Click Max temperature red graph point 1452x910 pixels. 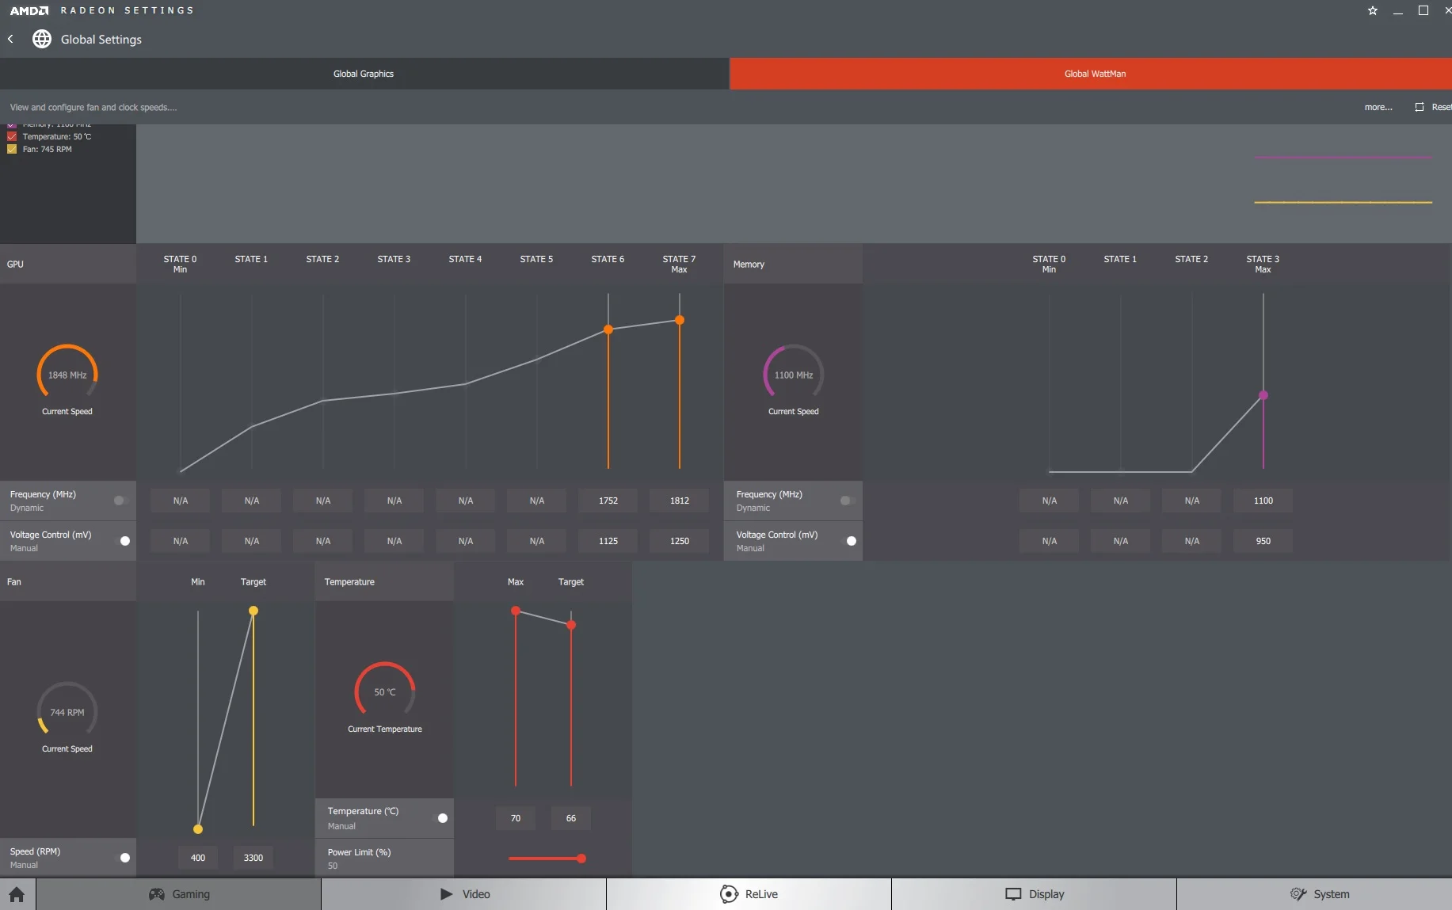click(x=516, y=611)
